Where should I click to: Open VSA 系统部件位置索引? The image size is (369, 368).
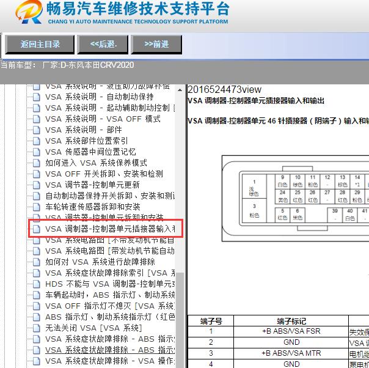coord(87,141)
